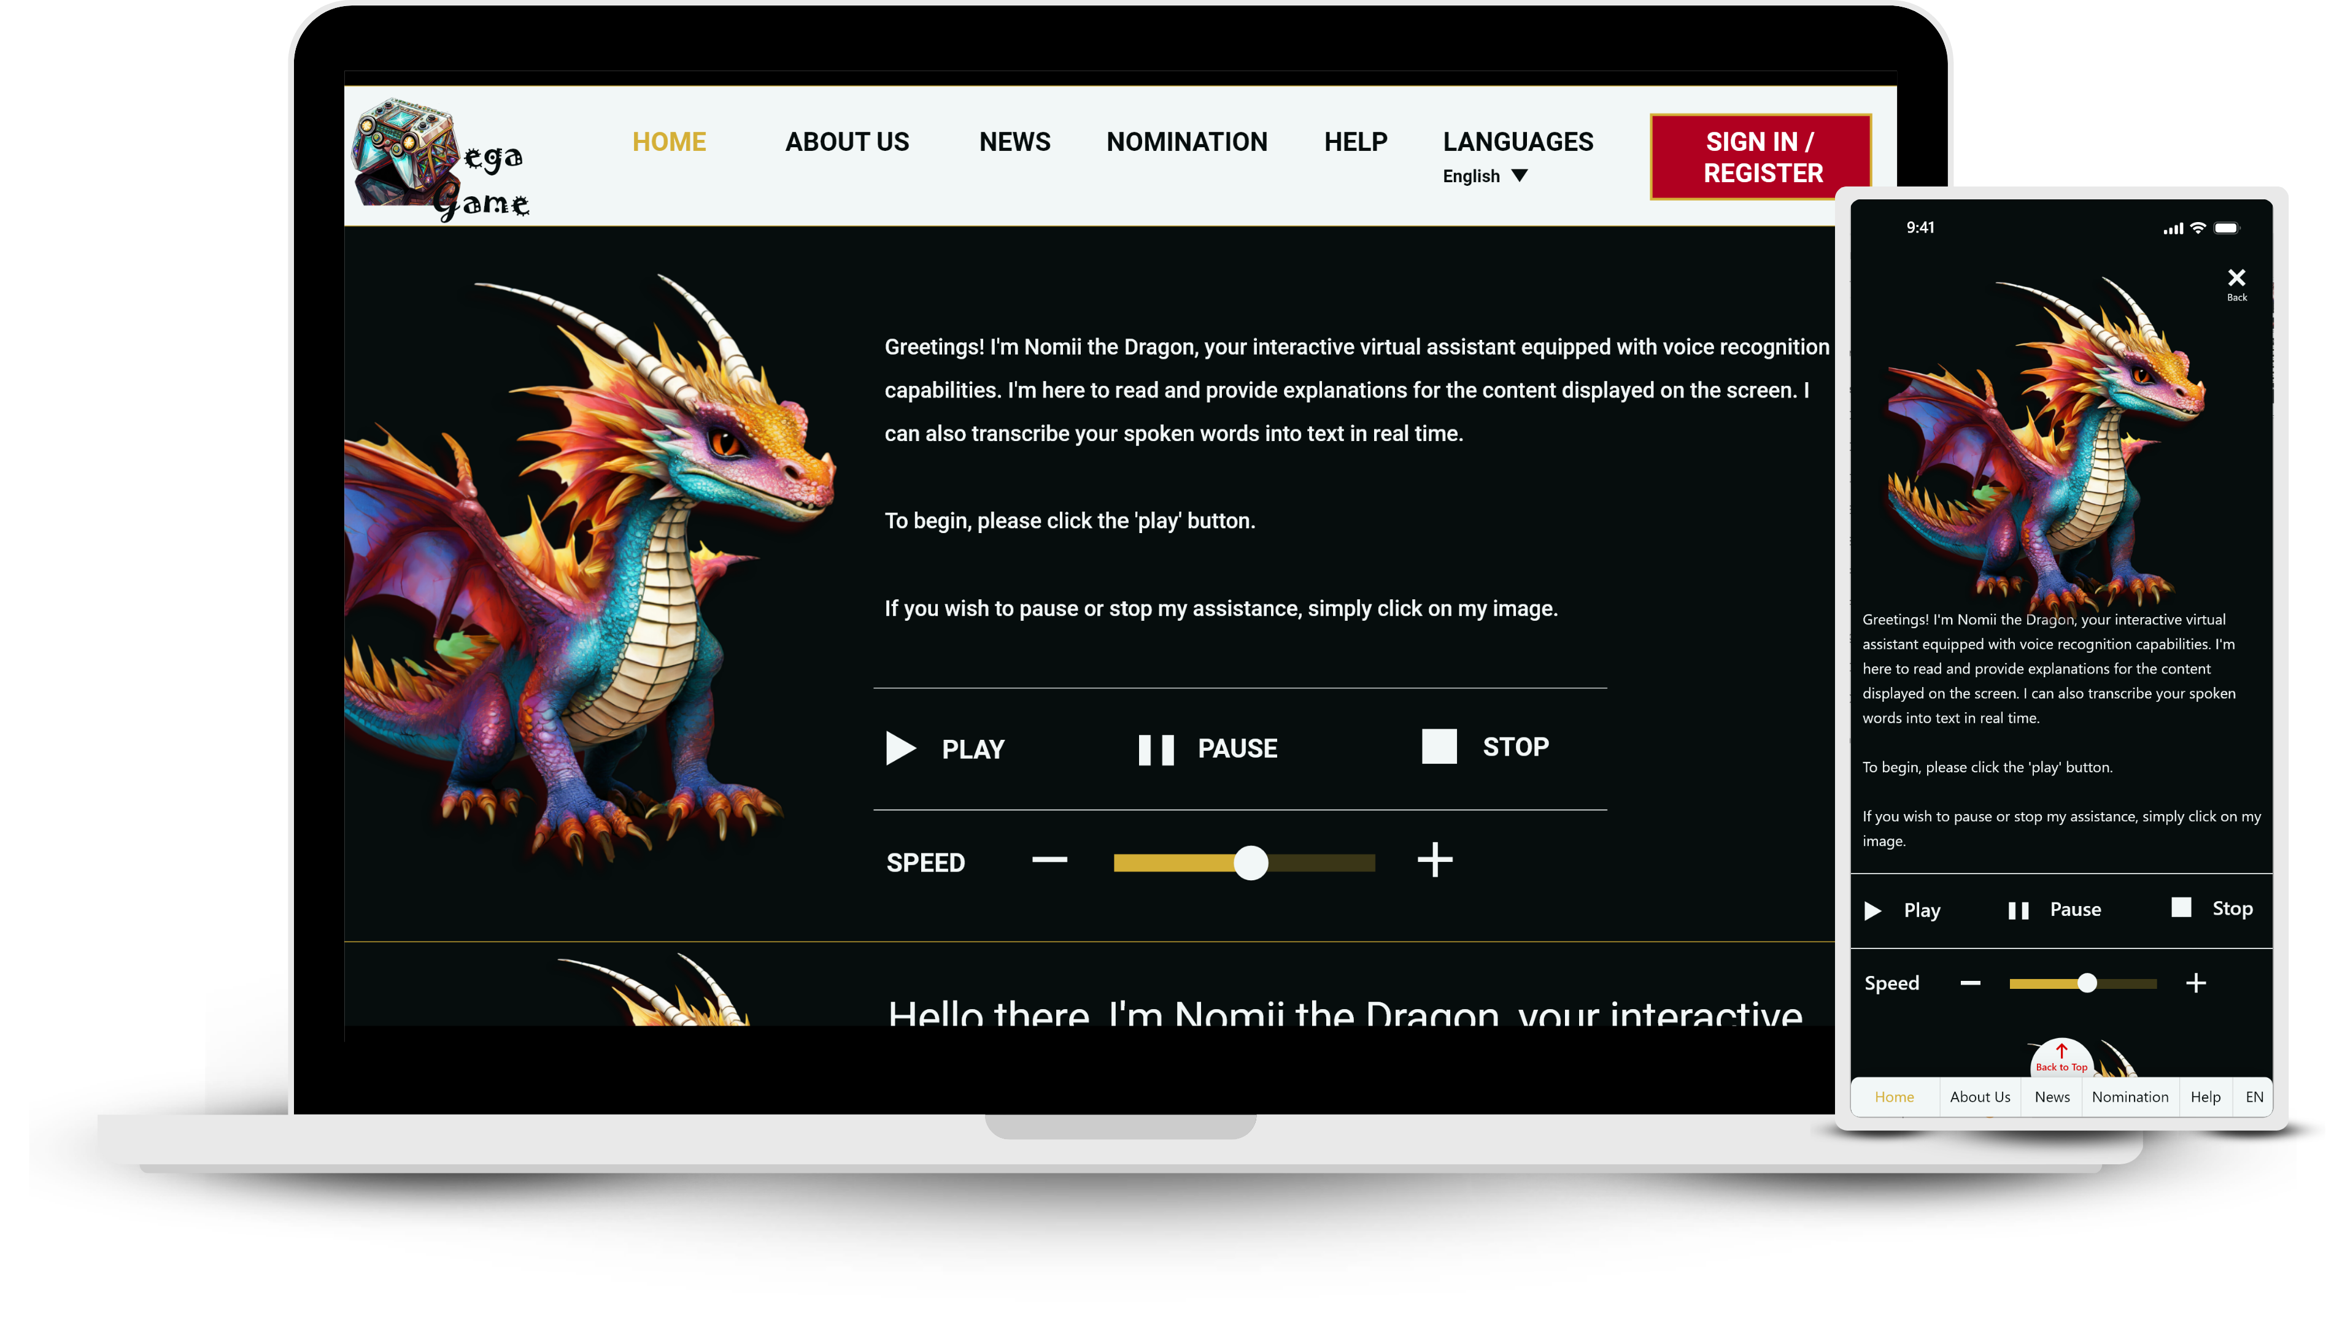Open ABOUT US page in laptop nav
2326x1333 pixels.
tap(847, 142)
